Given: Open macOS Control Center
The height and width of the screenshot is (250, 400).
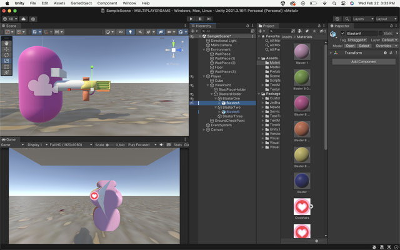Looking at the screenshot, I should click(x=343, y=3).
